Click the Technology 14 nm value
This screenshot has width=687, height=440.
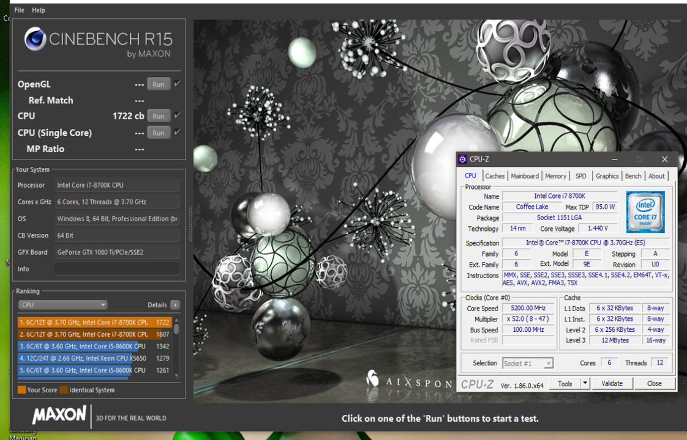[x=517, y=229]
